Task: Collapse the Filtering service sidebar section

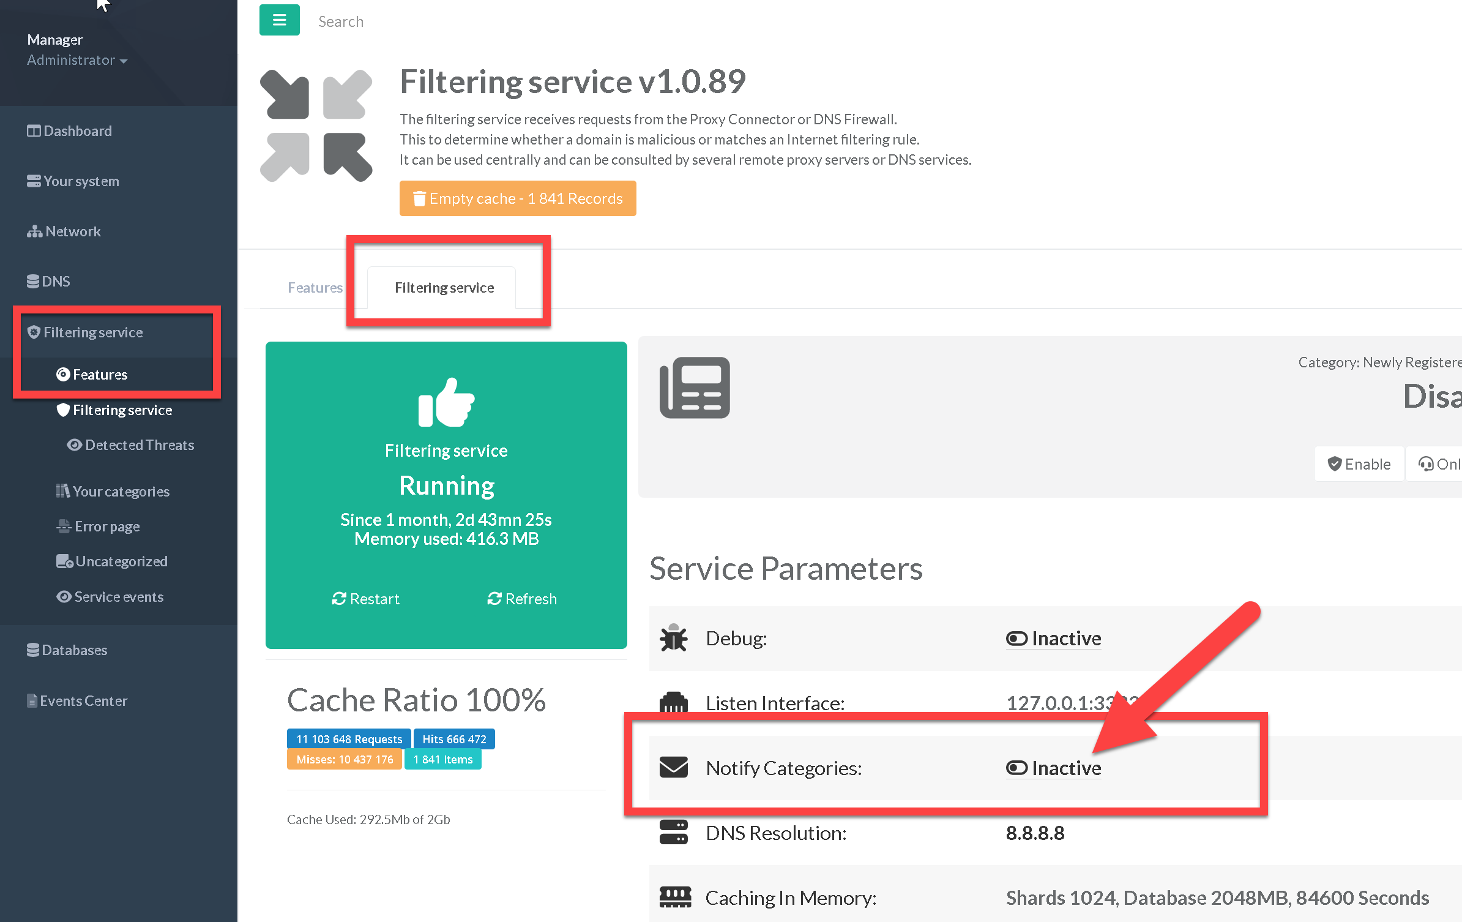Action: click(93, 332)
